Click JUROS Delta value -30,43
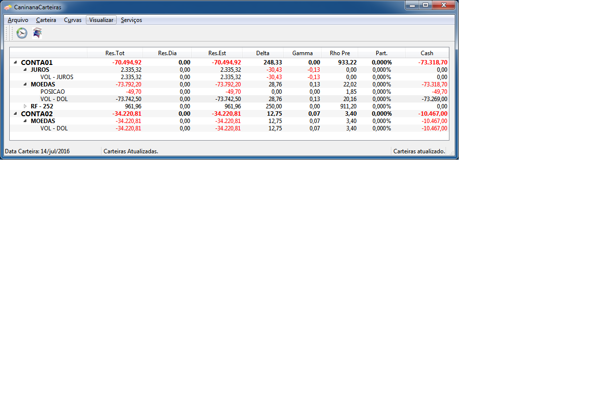 pos(274,70)
